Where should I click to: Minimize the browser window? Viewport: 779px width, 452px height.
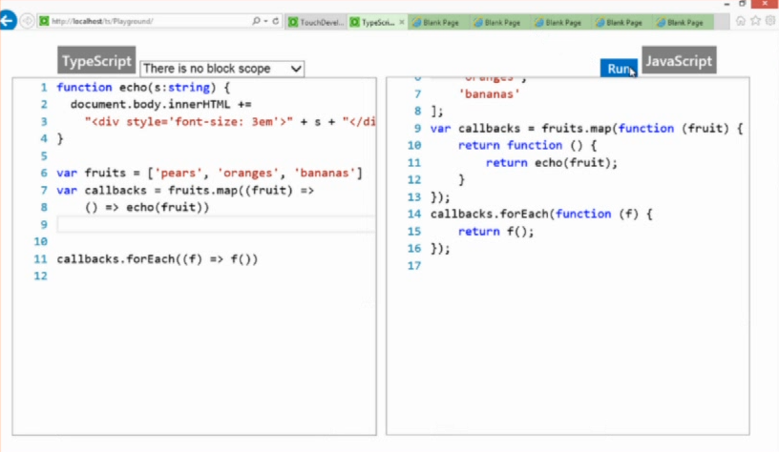[x=726, y=4]
